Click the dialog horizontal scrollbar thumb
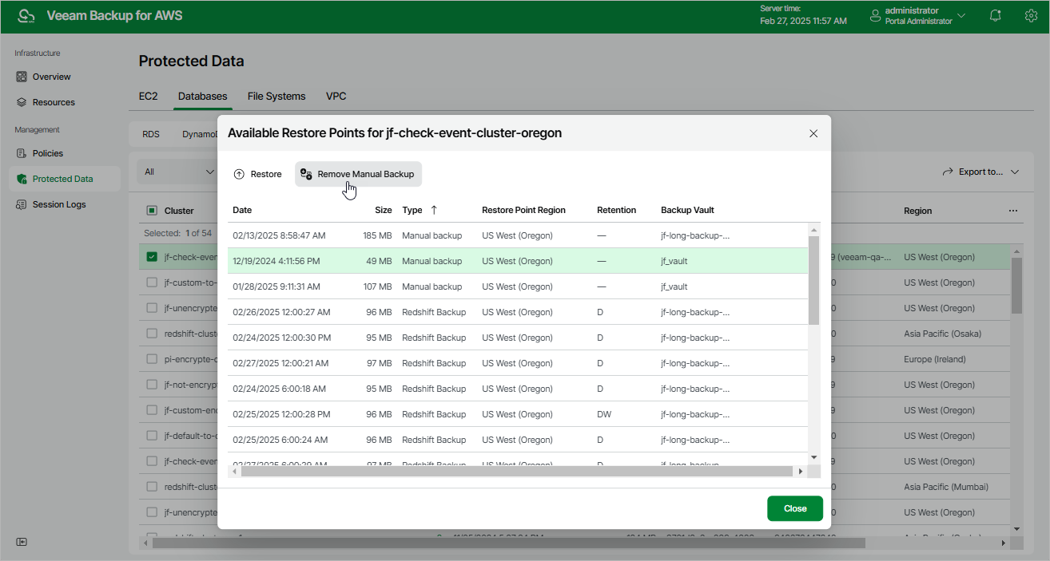The image size is (1050, 561). click(518, 472)
